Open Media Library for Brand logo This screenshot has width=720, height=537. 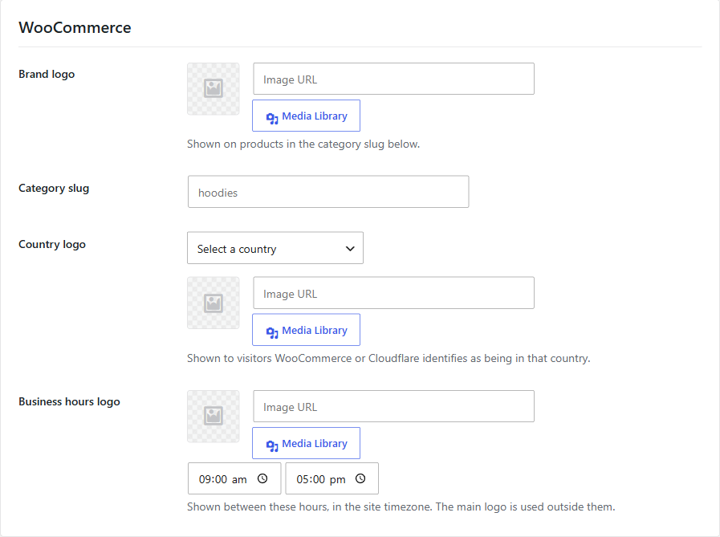click(x=306, y=116)
